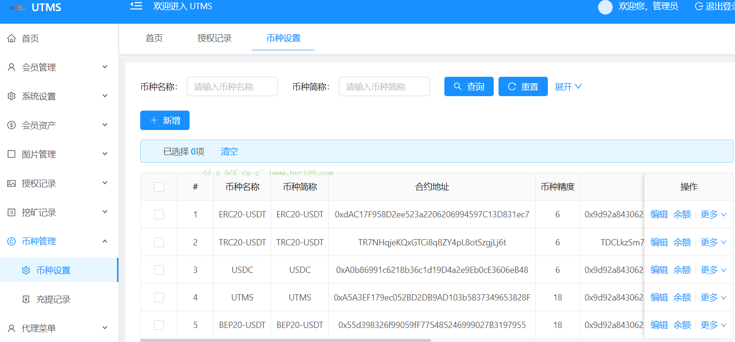Open 更多 dropdown for TRC20-USDT row
This screenshot has height=342, width=735.
[x=714, y=242]
